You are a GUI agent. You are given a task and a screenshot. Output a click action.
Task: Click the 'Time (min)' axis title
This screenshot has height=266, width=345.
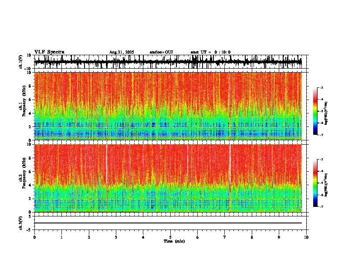pyautogui.click(x=174, y=241)
